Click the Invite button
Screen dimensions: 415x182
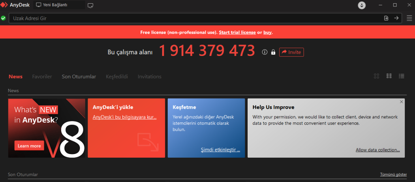[291, 52]
